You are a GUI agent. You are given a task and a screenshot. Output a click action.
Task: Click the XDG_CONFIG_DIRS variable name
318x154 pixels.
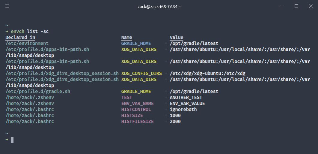click(x=141, y=73)
